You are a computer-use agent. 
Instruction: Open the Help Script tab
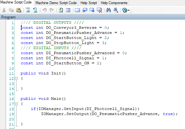89,3
